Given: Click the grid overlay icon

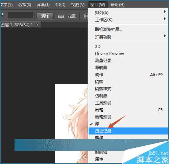Looking at the screenshot, I should tap(86, 16).
